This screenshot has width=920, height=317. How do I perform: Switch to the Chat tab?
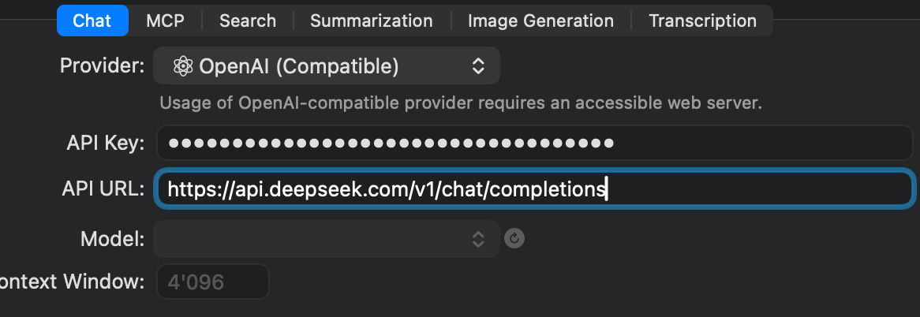tap(92, 21)
